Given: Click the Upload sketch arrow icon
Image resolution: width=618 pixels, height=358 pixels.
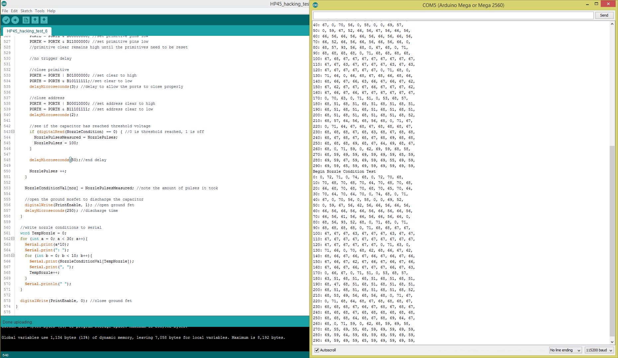Looking at the screenshot, I should coord(15,20).
